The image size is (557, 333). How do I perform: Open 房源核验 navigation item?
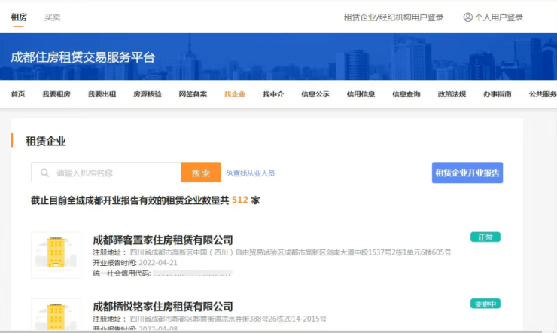click(148, 94)
